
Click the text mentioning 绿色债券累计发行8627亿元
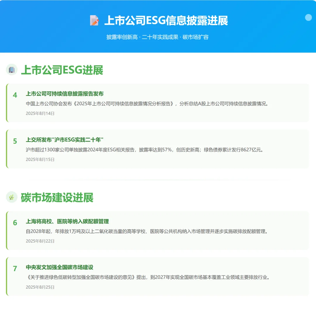[x=233, y=150]
